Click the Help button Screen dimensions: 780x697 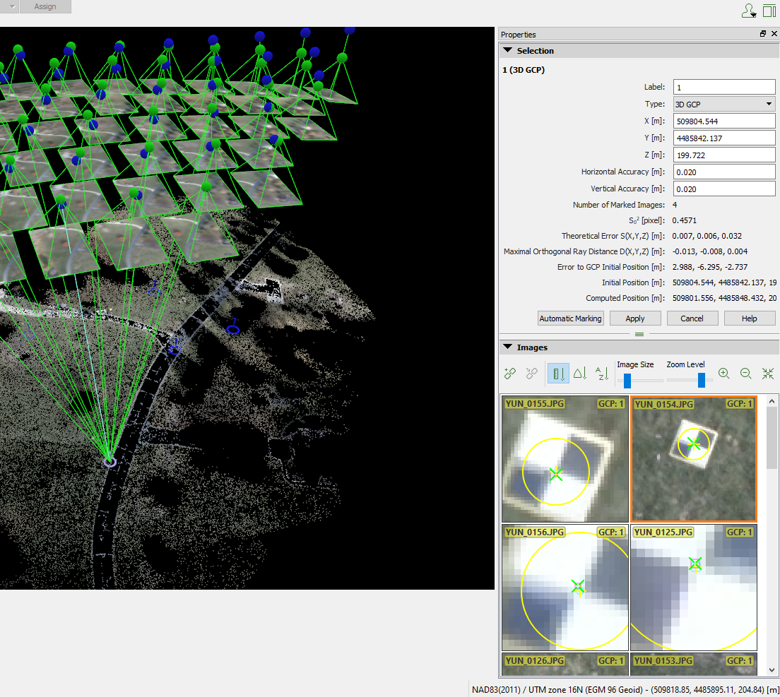pyautogui.click(x=749, y=318)
